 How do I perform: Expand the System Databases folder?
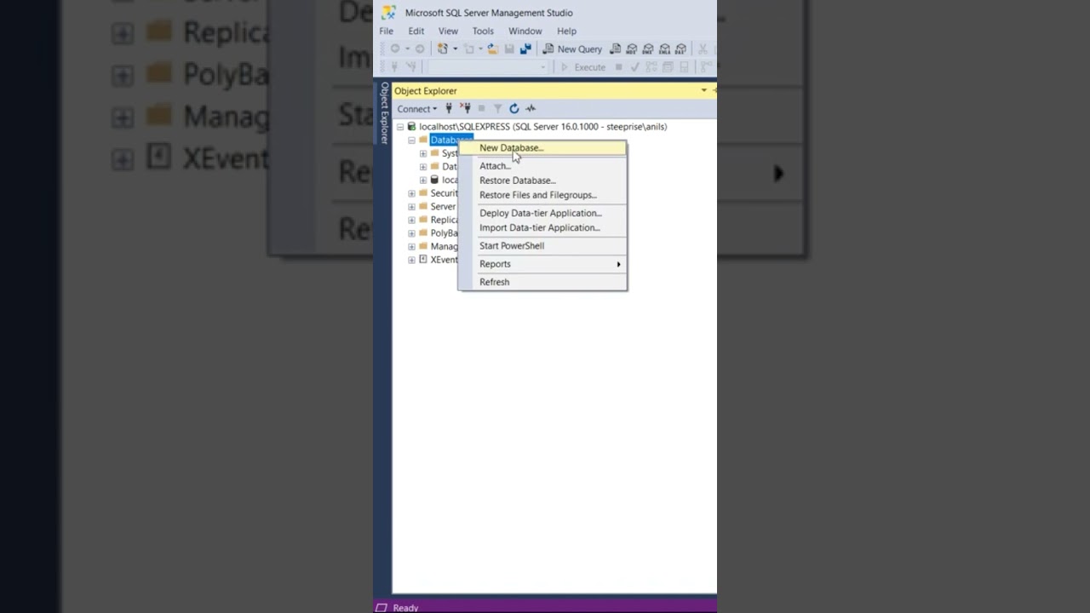pyautogui.click(x=423, y=154)
